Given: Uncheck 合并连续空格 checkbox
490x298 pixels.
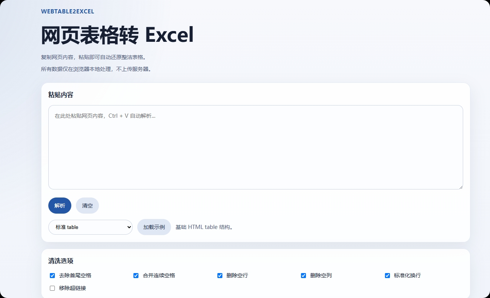Looking at the screenshot, I should [x=136, y=275].
